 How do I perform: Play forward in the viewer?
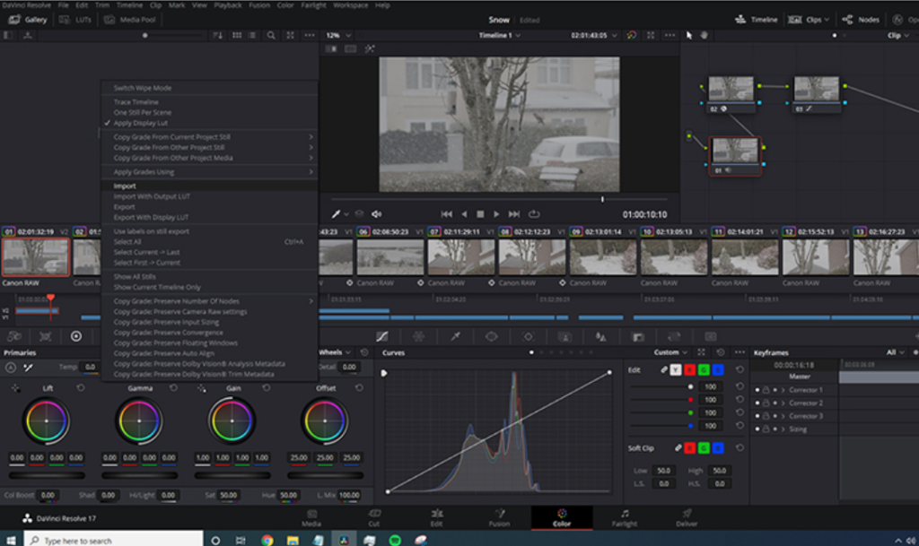[x=496, y=214]
